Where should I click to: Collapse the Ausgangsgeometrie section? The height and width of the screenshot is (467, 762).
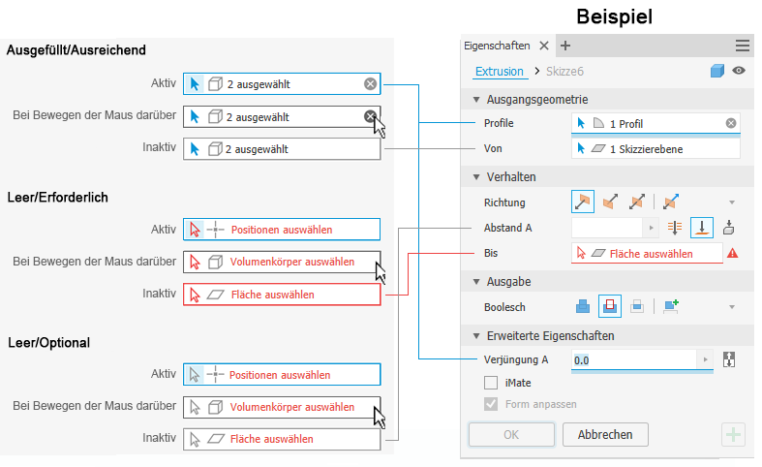pos(475,99)
